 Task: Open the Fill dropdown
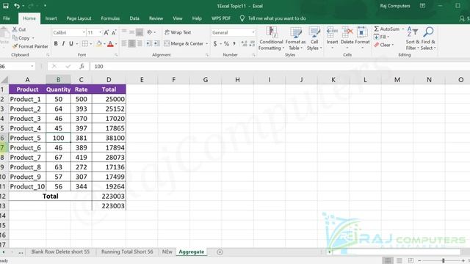[x=381, y=37]
